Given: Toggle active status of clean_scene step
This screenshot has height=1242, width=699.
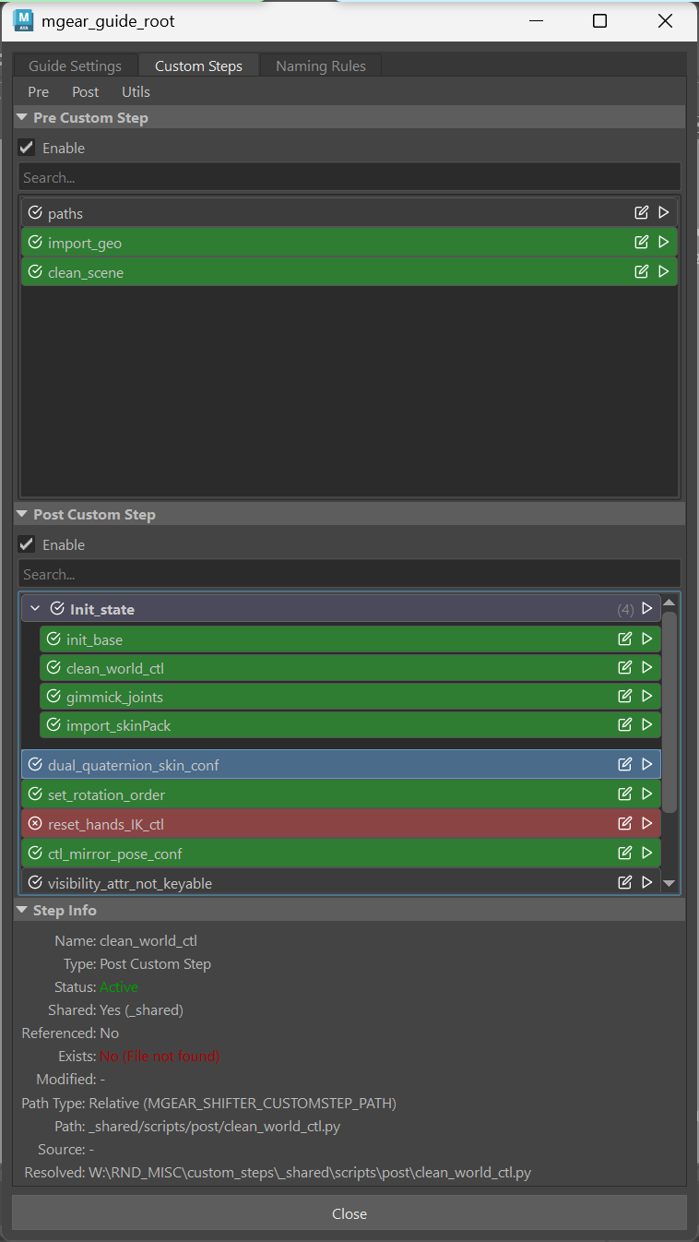Looking at the screenshot, I should tap(35, 272).
